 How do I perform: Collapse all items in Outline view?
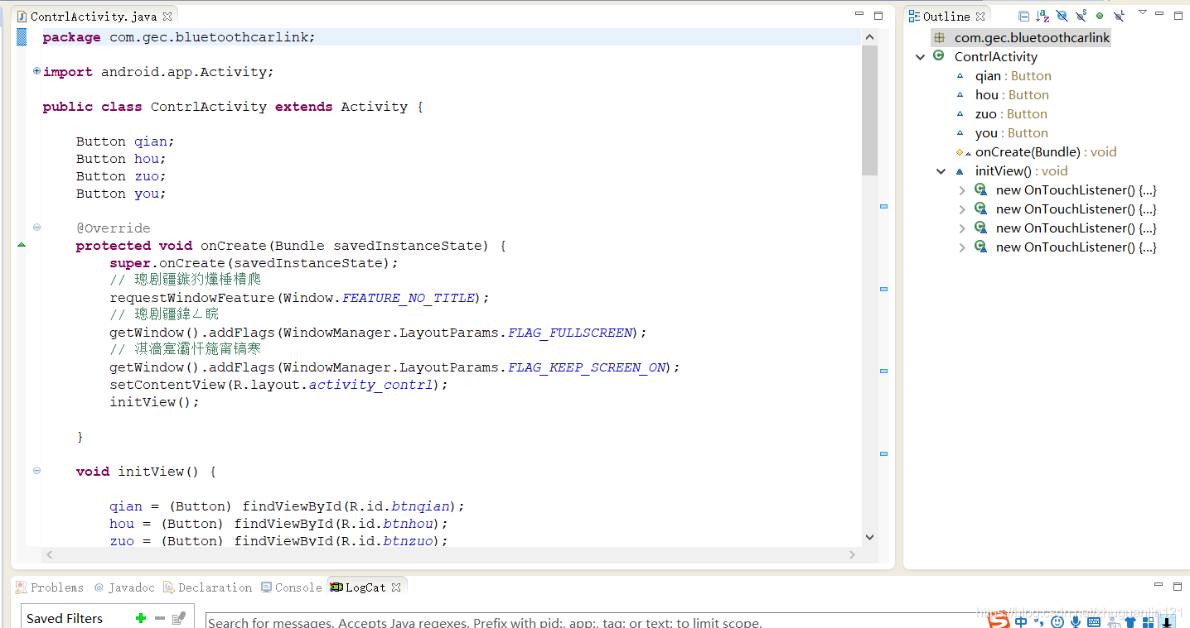pyautogui.click(x=1023, y=16)
